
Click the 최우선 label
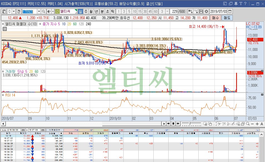(x=125, y=18)
